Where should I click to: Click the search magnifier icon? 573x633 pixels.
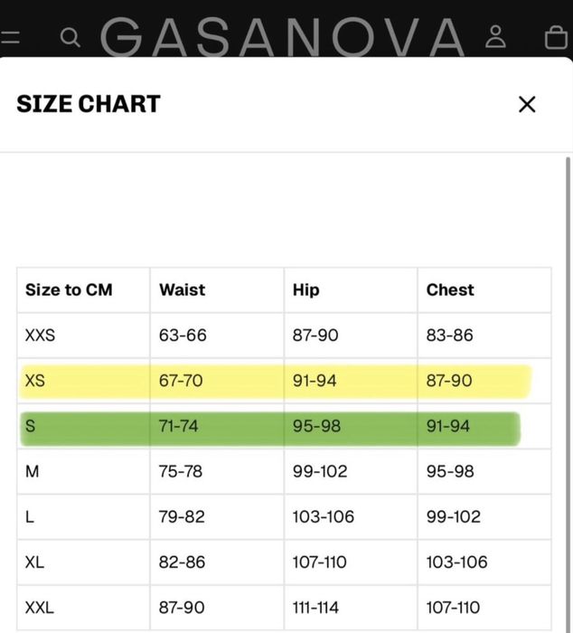pyautogui.click(x=70, y=38)
